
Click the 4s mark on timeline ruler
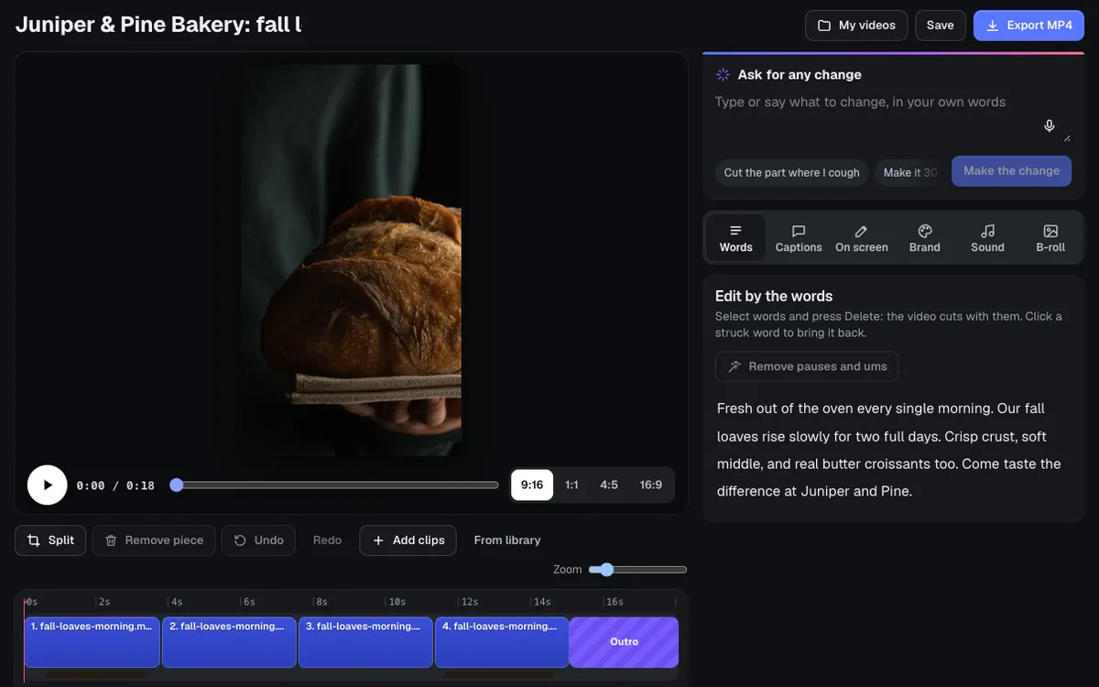coord(177,602)
